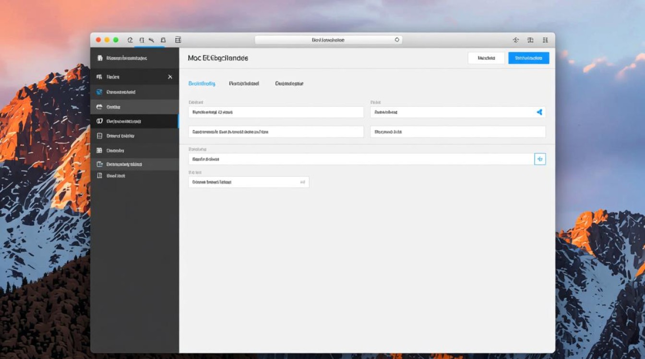Click the address bar in the window title bar
The width and height of the screenshot is (645, 359).
[328, 40]
